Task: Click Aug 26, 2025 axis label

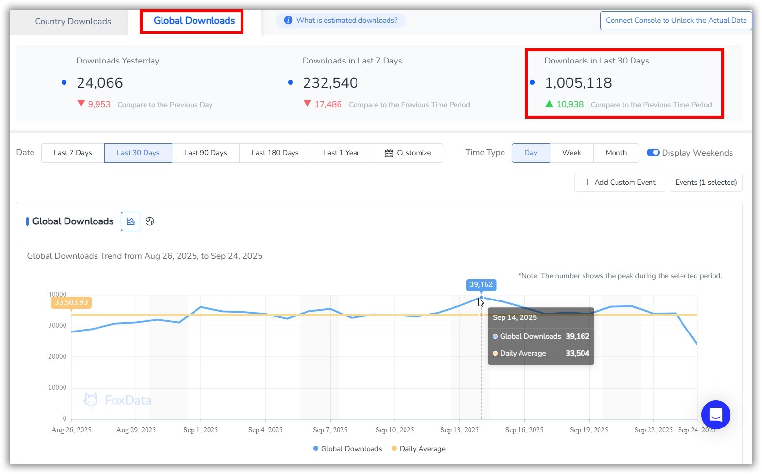Action: coord(71,430)
